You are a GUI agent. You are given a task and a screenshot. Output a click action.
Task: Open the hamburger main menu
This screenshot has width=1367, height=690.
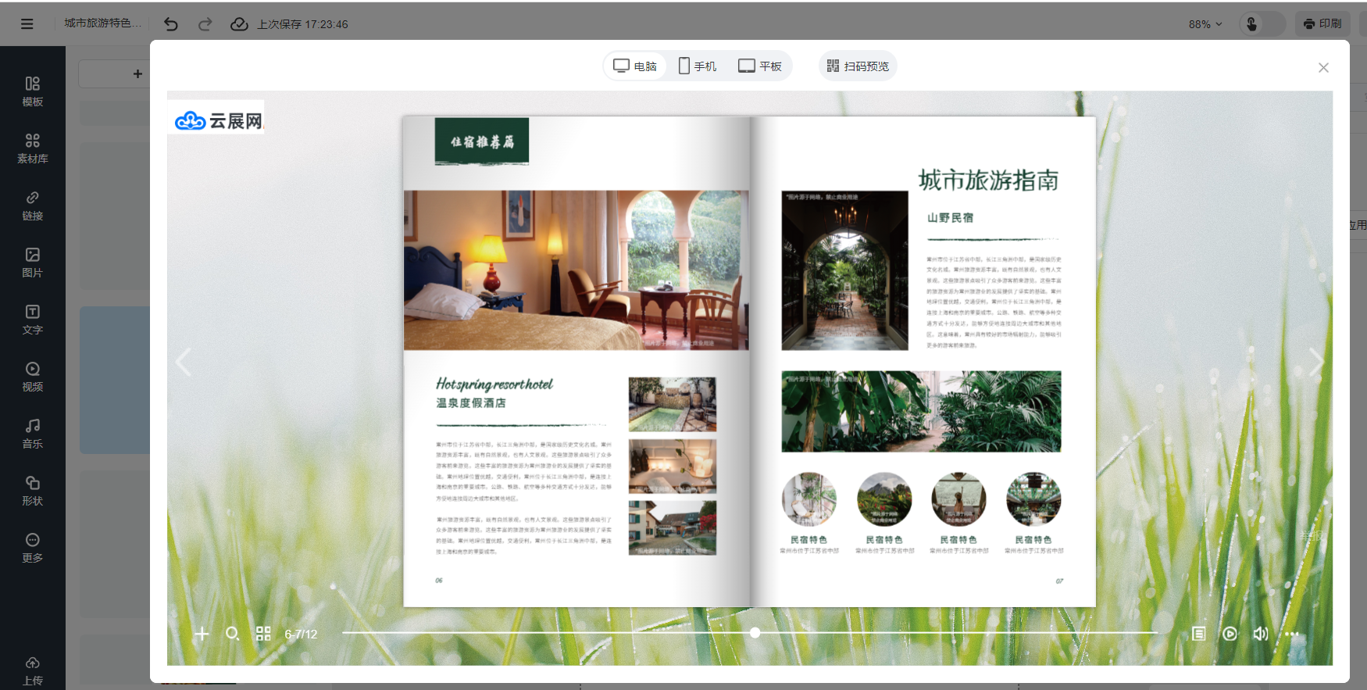coord(27,24)
